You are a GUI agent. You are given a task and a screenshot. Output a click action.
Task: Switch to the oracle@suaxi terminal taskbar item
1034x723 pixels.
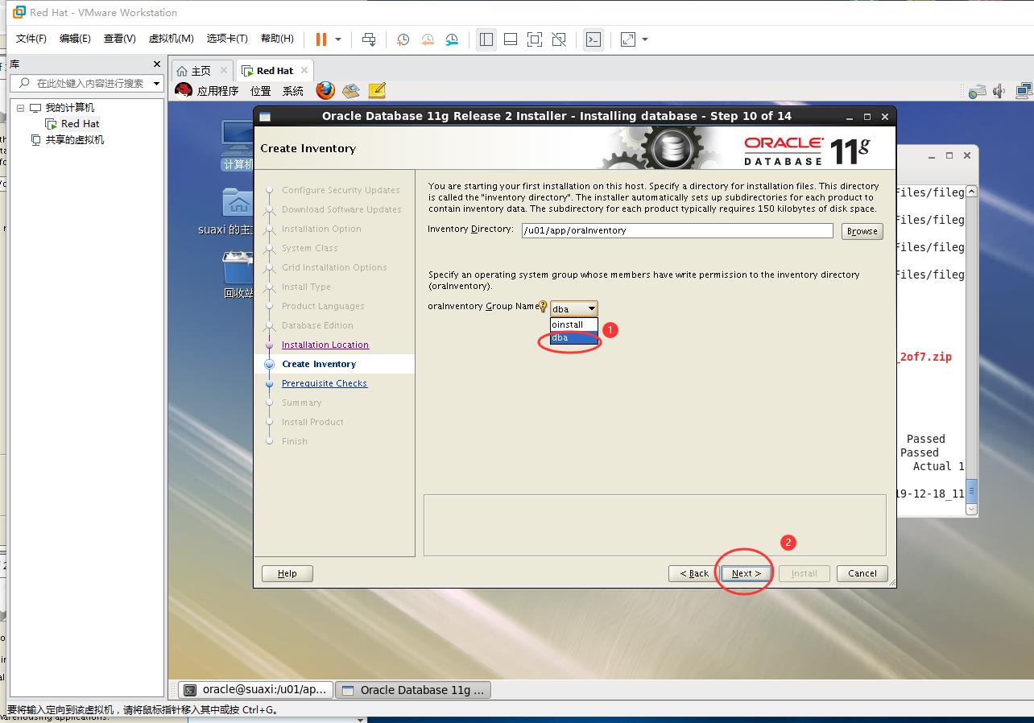(255, 689)
